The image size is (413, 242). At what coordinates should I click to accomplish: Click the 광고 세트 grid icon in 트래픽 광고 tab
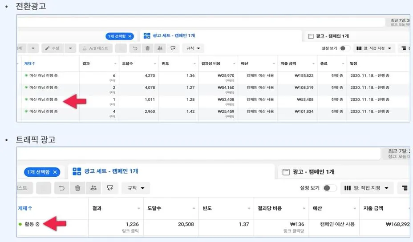pos(77,171)
